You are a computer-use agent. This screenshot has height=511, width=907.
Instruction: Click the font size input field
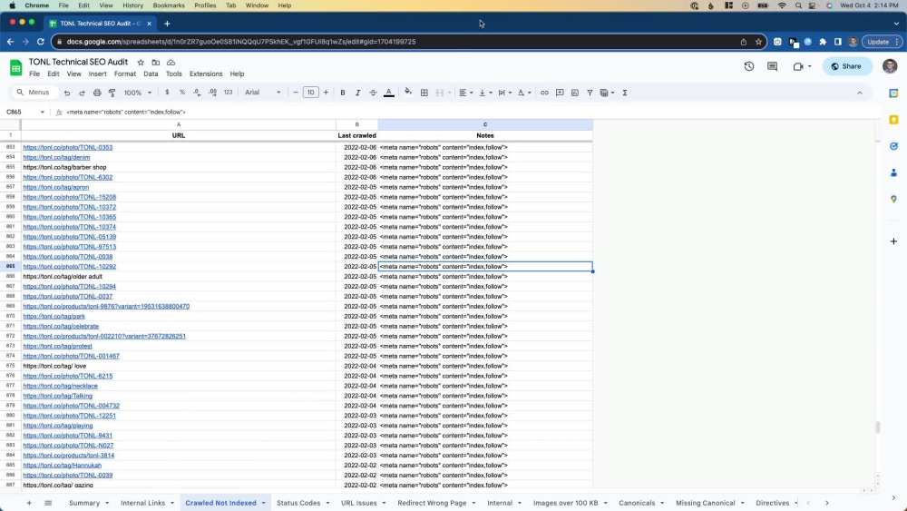[310, 93]
